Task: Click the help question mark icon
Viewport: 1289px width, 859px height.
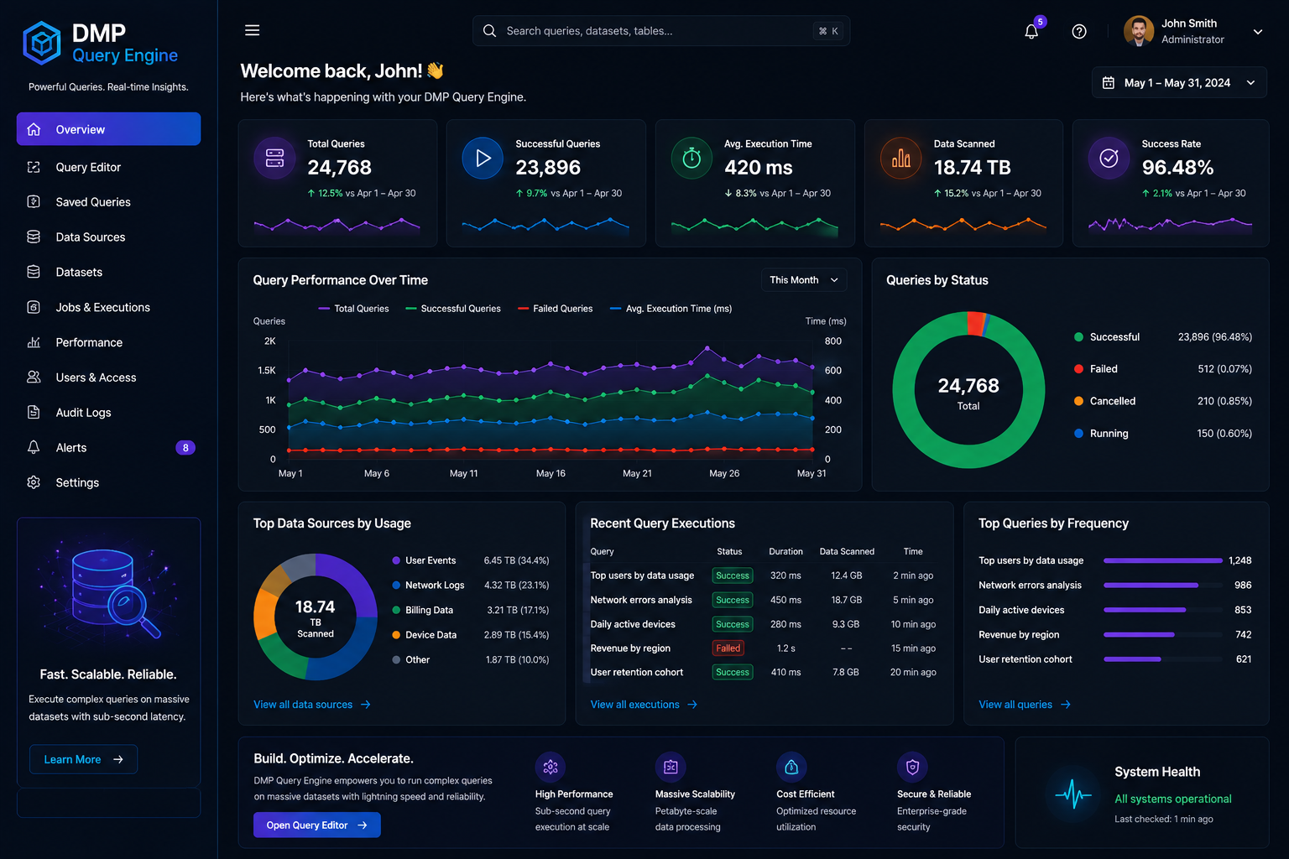Action: [1079, 31]
